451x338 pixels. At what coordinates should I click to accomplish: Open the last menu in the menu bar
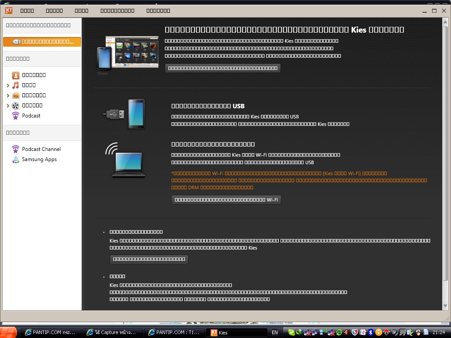[x=158, y=11]
